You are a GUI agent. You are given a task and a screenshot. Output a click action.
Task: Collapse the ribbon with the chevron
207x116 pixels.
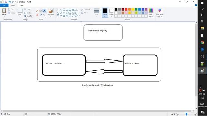pyautogui.click(x=193, y=5)
